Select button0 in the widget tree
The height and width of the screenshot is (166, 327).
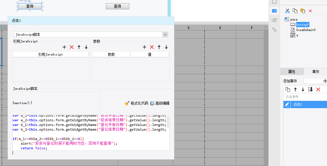pos(302,25)
